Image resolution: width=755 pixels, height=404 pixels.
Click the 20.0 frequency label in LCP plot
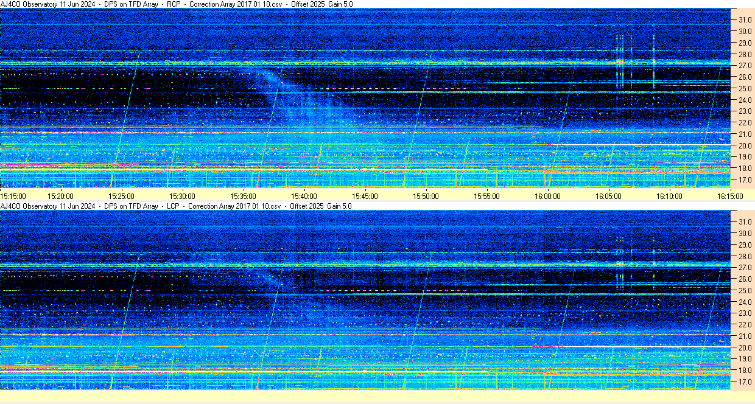pos(745,347)
